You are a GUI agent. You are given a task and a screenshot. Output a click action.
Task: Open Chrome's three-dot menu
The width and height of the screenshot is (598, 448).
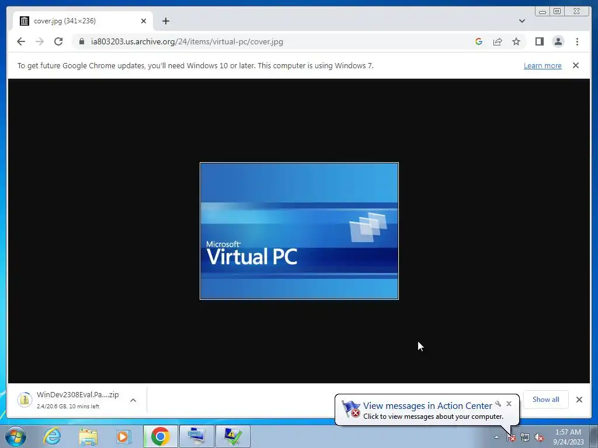tap(577, 41)
